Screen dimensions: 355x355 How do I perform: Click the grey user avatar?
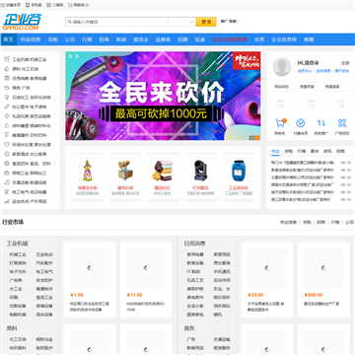coord(282,67)
